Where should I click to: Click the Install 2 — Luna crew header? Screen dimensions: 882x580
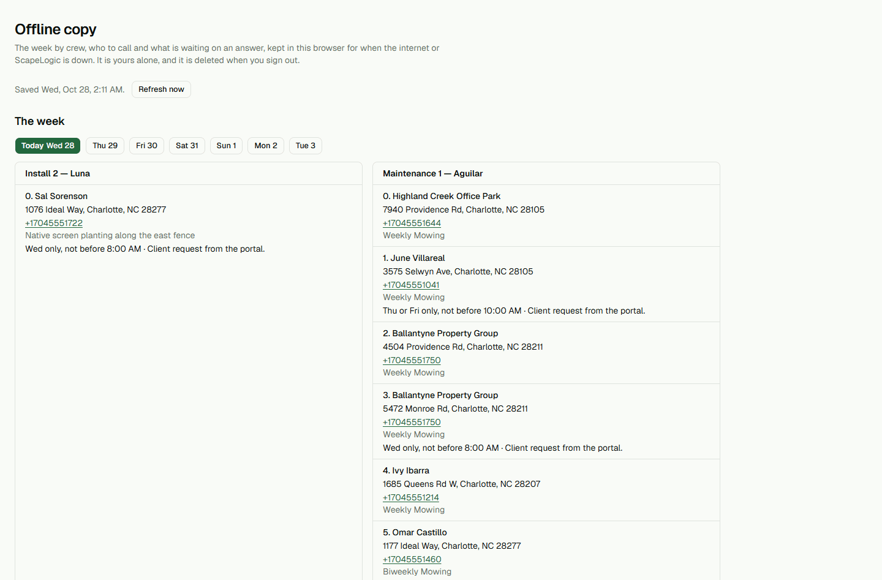tap(189, 173)
